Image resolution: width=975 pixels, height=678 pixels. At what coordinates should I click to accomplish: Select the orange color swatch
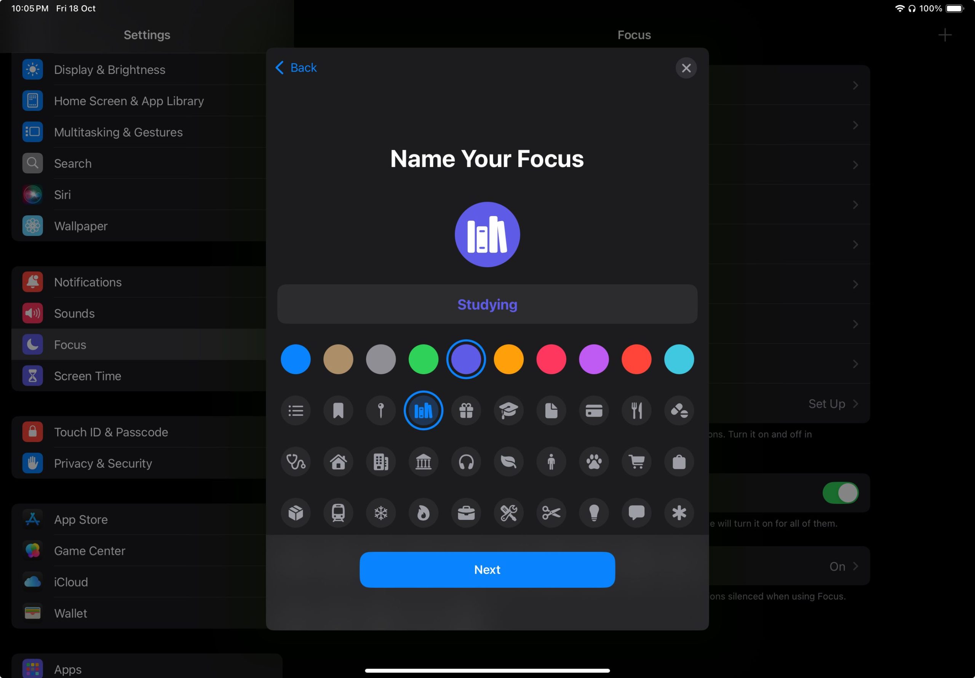pos(508,359)
